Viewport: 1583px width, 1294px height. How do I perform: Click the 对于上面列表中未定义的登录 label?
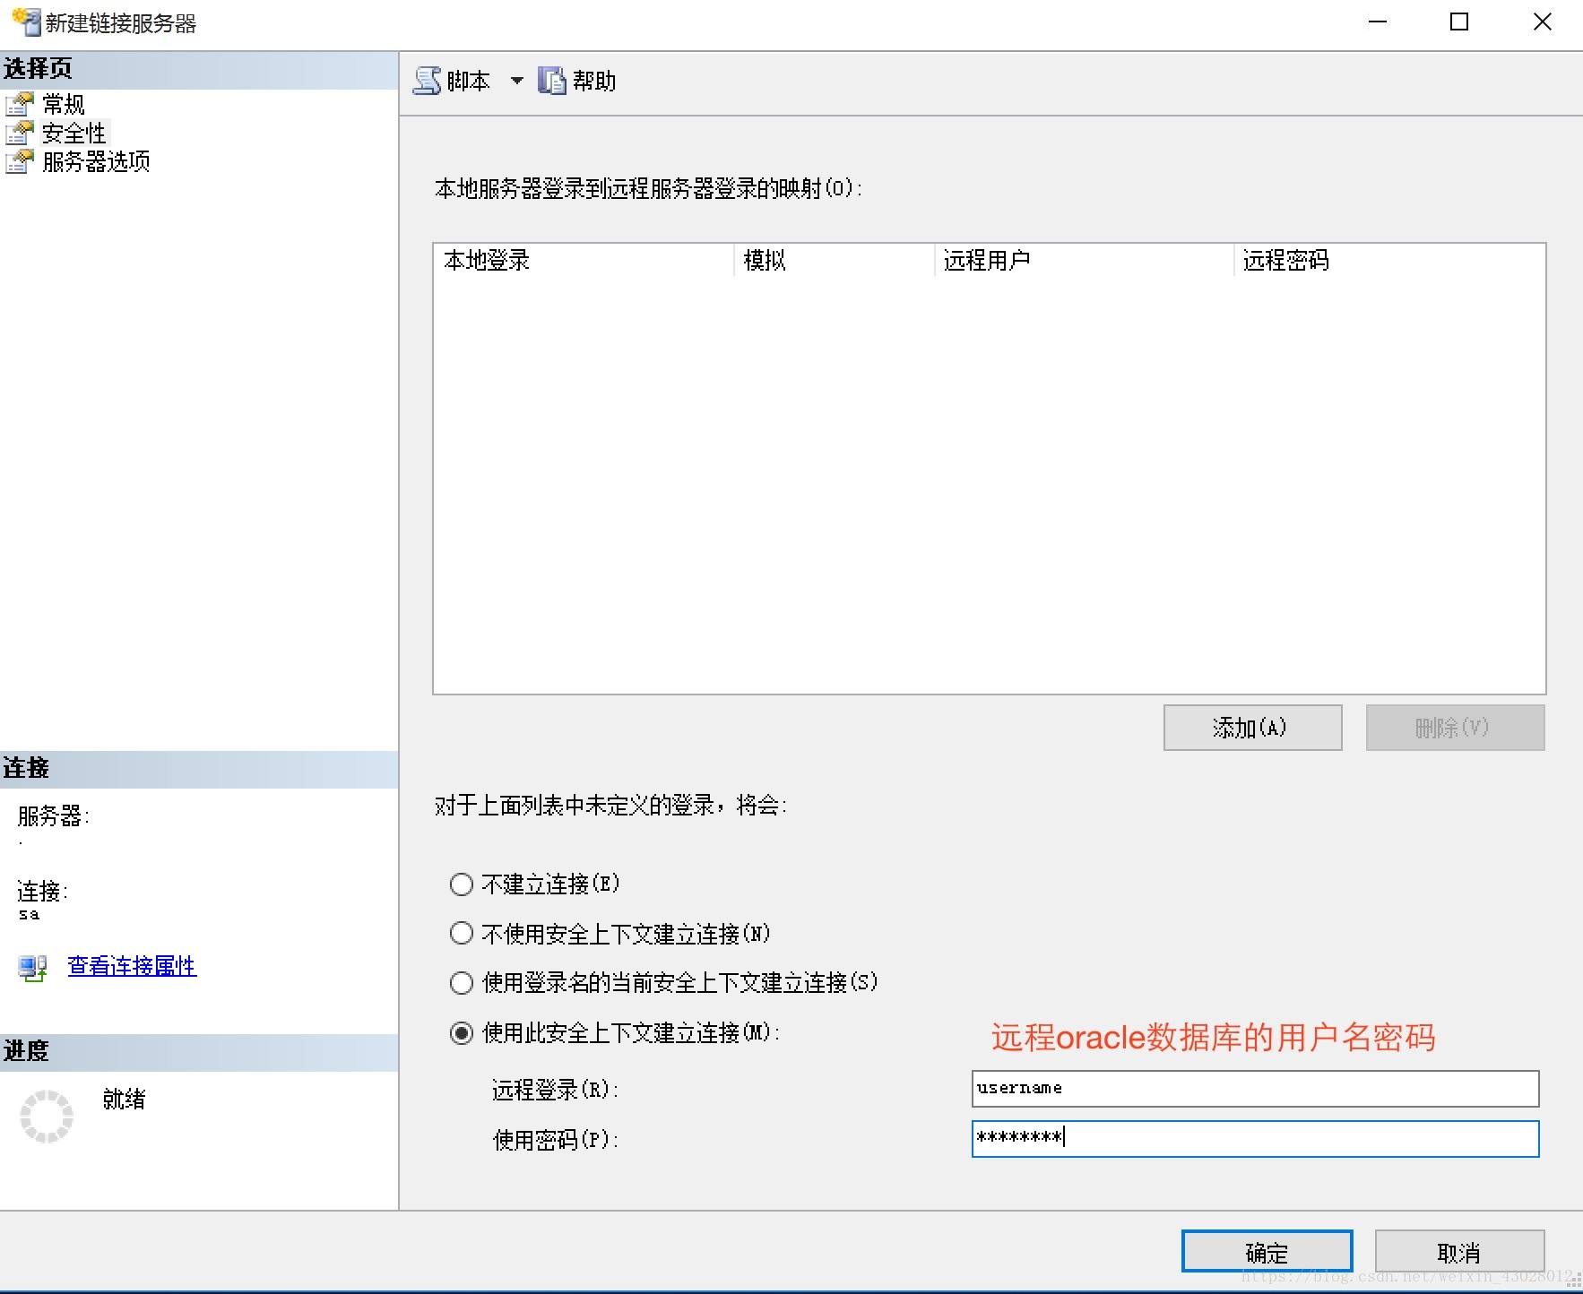(x=610, y=806)
